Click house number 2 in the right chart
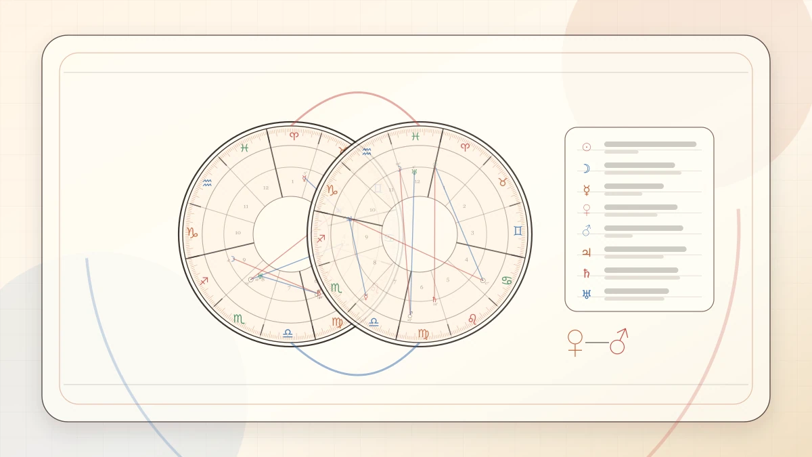 coord(464,206)
